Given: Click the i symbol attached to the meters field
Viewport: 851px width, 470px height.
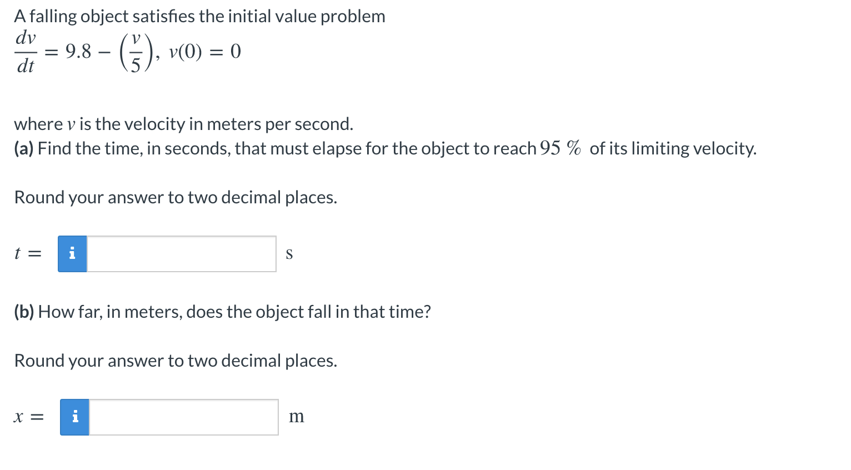Looking at the screenshot, I should point(74,417).
